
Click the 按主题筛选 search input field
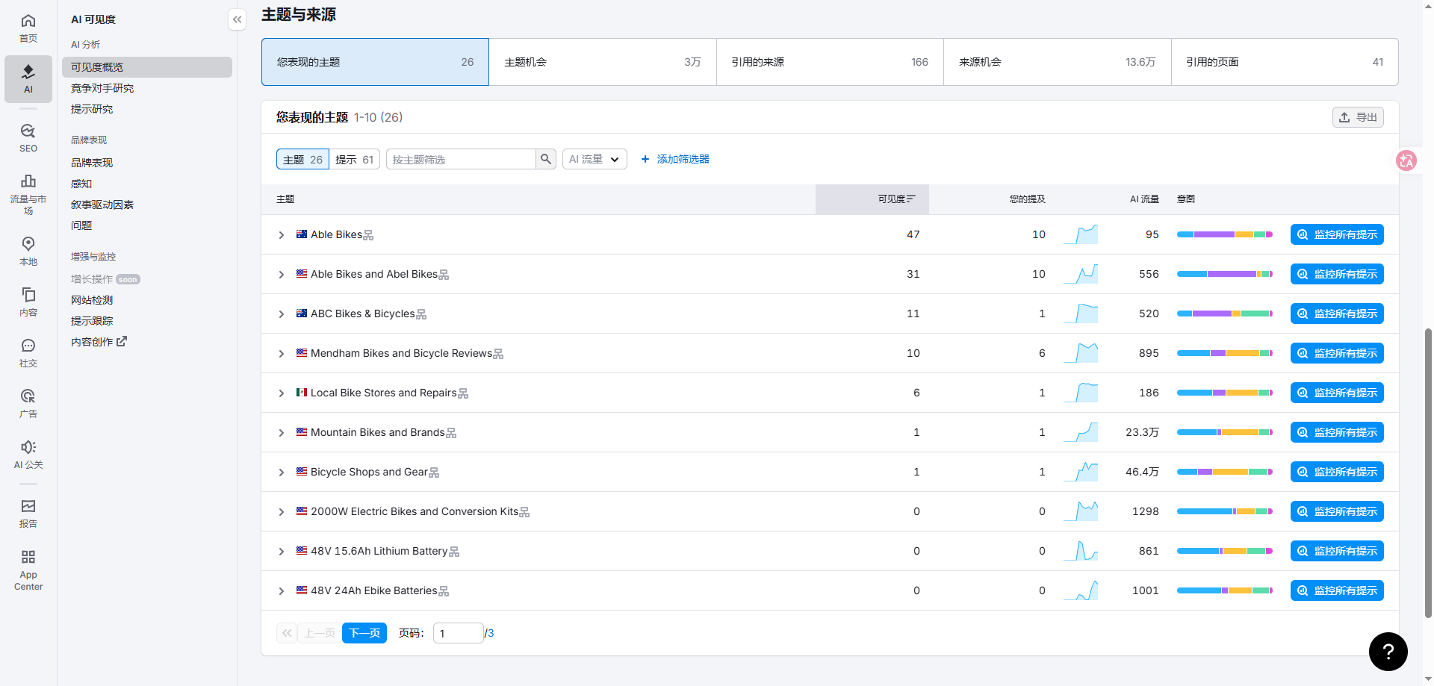[x=461, y=160]
